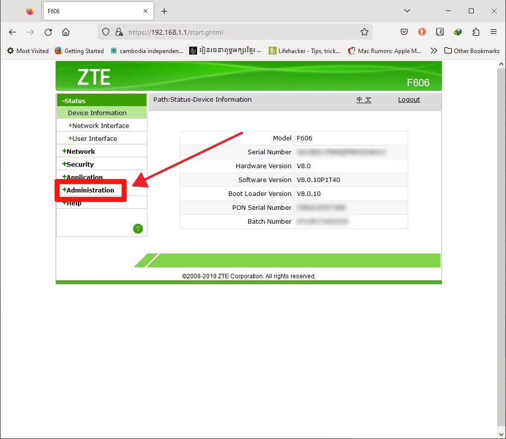Select the Boot Loader Version value V8.0.10
506x439 pixels.
pyautogui.click(x=308, y=194)
